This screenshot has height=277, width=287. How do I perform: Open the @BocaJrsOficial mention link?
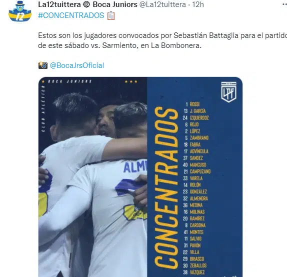tap(77, 65)
